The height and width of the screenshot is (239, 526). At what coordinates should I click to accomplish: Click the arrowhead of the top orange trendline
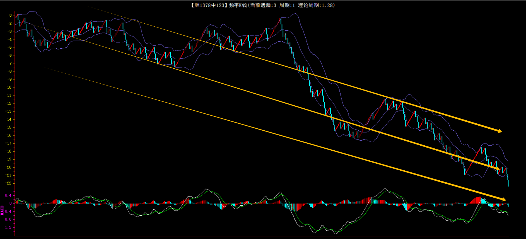click(x=500, y=131)
